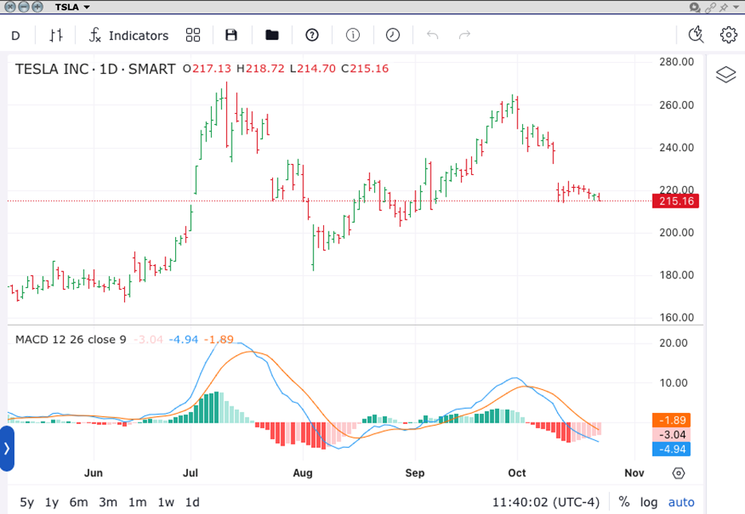The width and height of the screenshot is (745, 514).
Task: Click the info circle icon
Action: pos(353,35)
